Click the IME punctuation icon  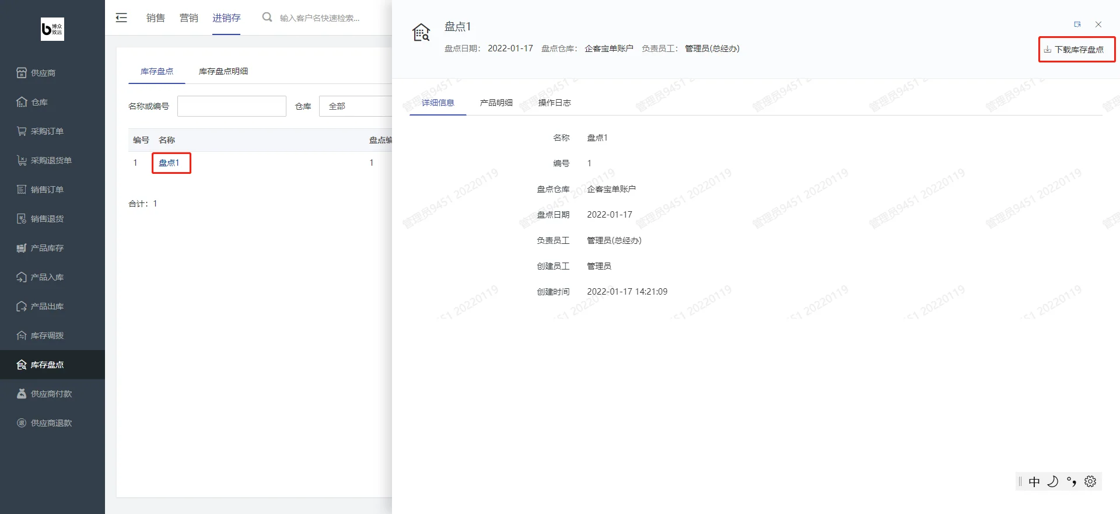click(1072, 481)
